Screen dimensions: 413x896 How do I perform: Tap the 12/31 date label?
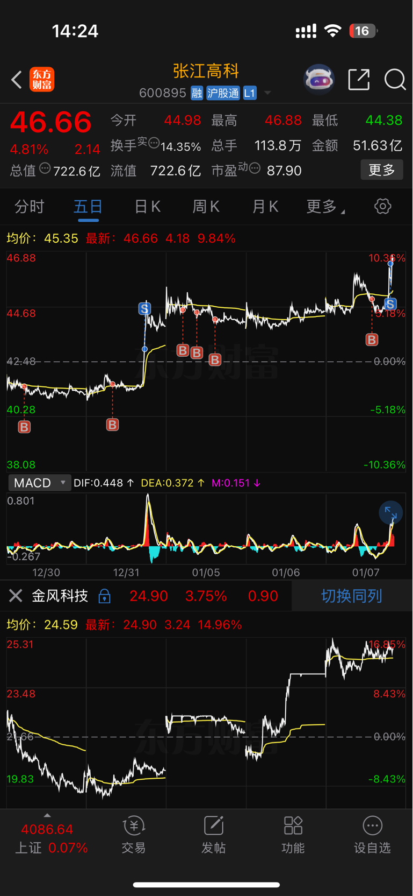click(x=126, y=572)
